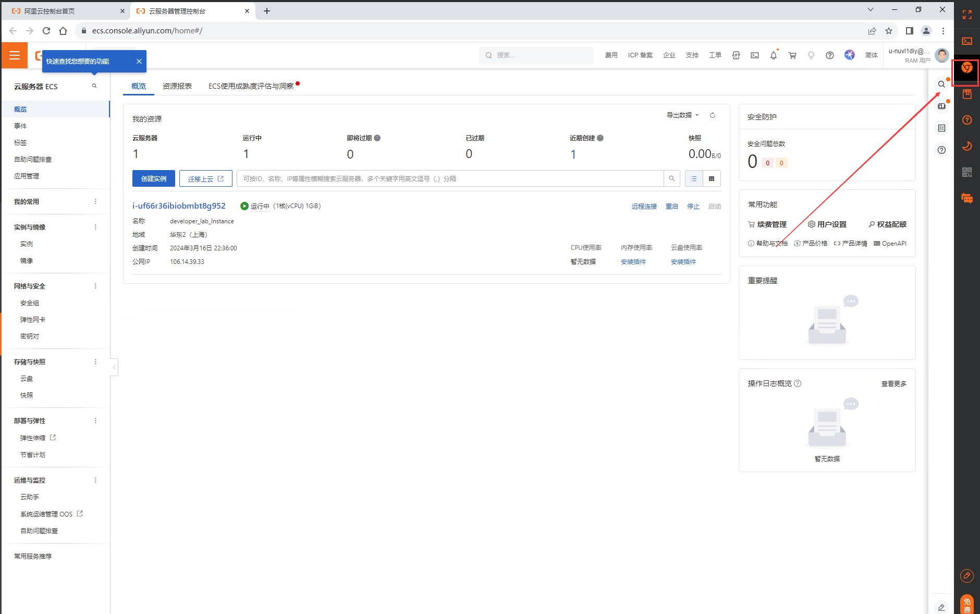Open the ICP 备案 menu
The width and height of the screenshot is (980, 614).
coord(640,55)
